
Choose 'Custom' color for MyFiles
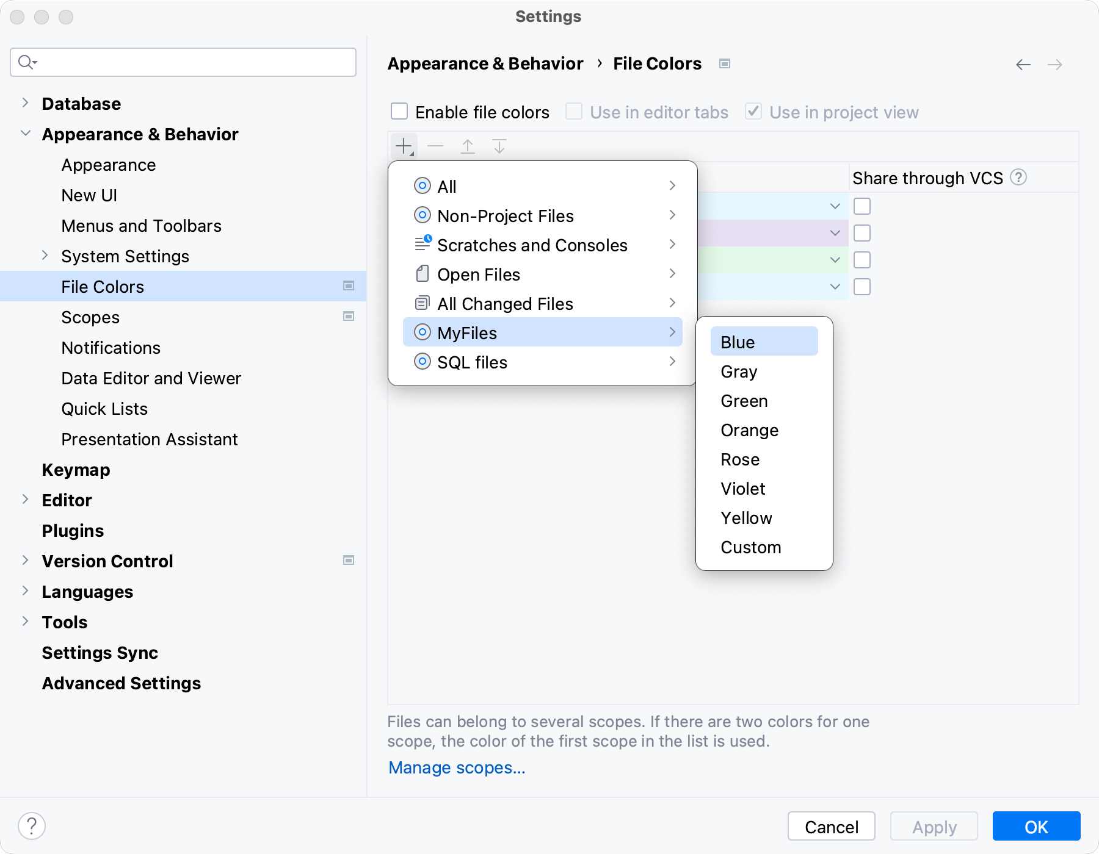pos(751,547)
